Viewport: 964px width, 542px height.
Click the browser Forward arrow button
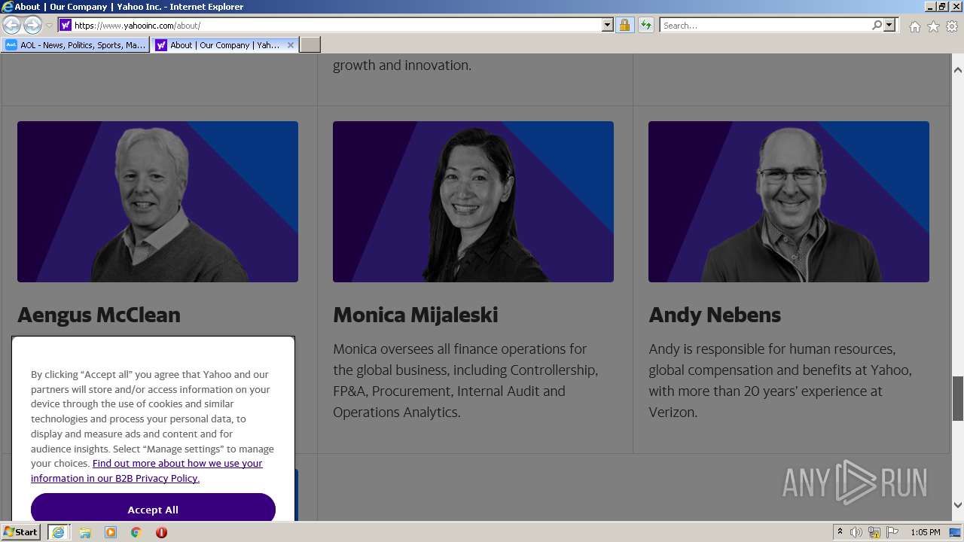click(x=32, y=25)
